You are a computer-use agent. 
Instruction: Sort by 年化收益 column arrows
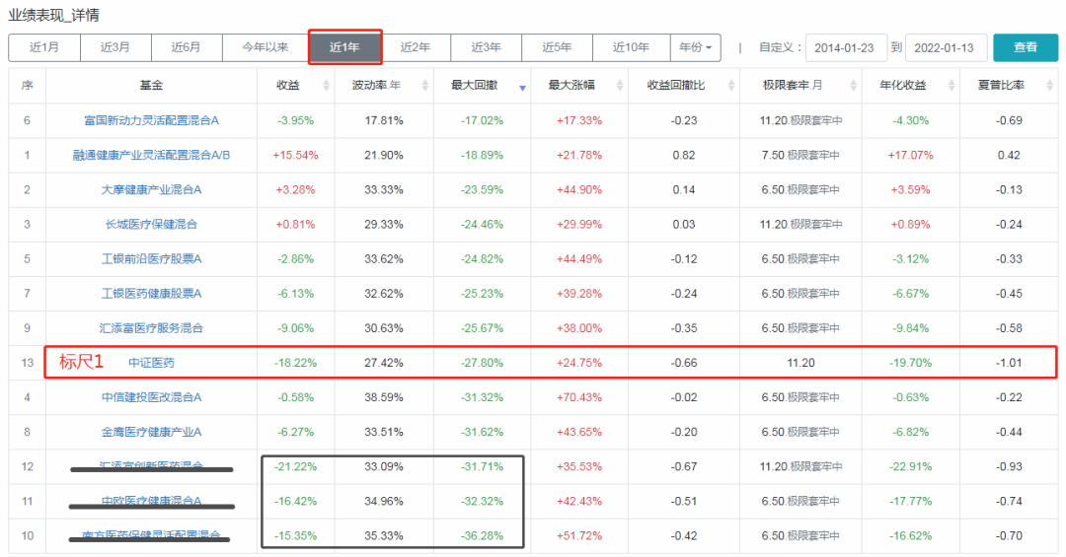(952, 86)
